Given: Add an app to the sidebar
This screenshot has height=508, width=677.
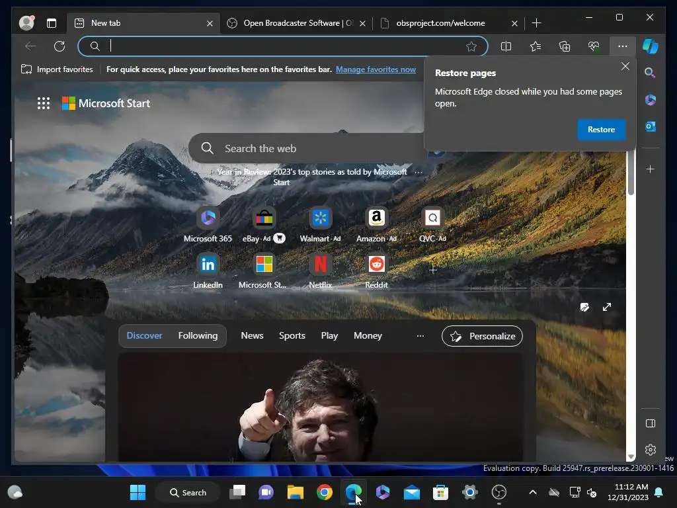Looking at the screenshot, I should (x=651, y=169).
